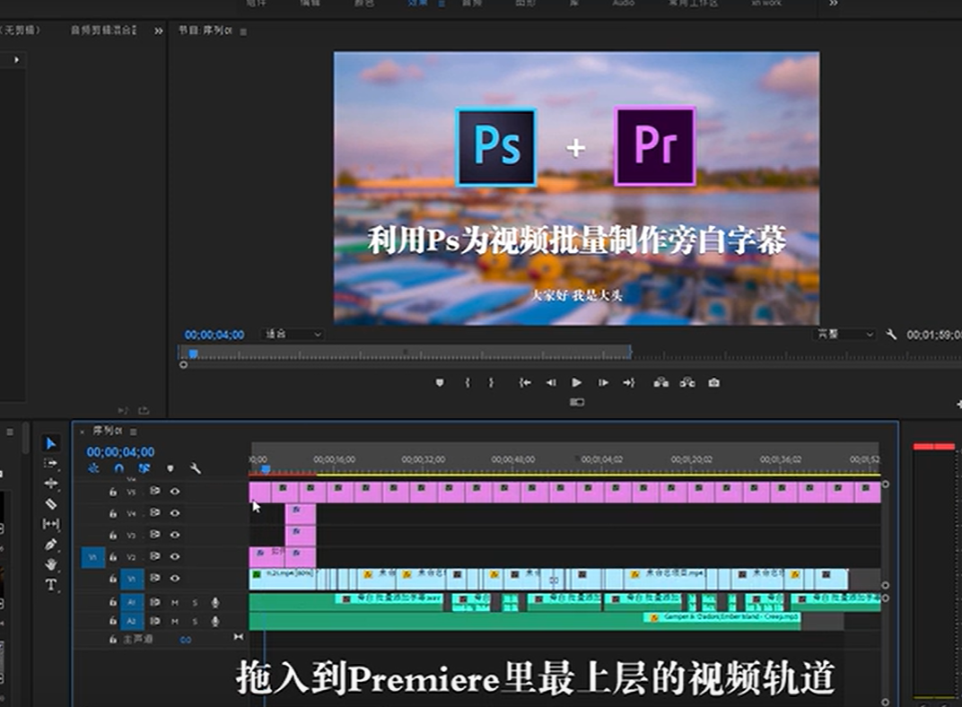The height and width of the screenshot is (707, 962).
Task: Mute audio track A2
Action: (175, 621)
